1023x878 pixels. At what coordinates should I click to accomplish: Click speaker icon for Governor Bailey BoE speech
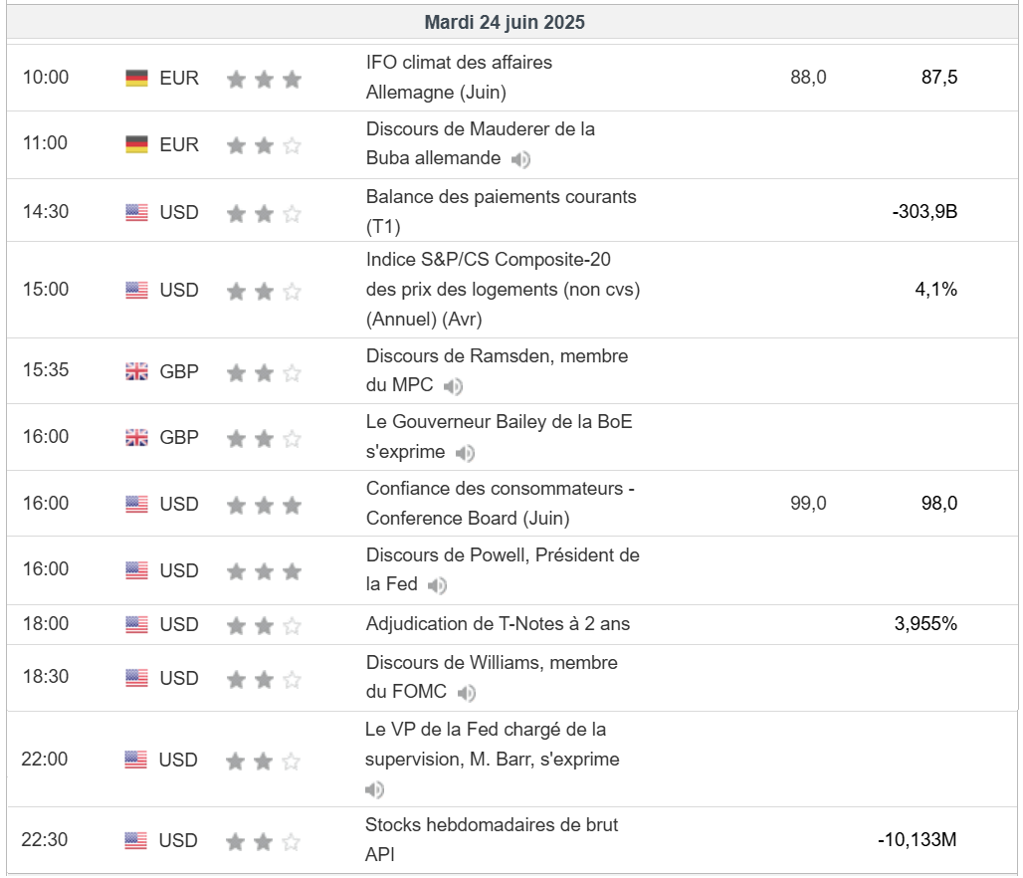coord(465,453)
